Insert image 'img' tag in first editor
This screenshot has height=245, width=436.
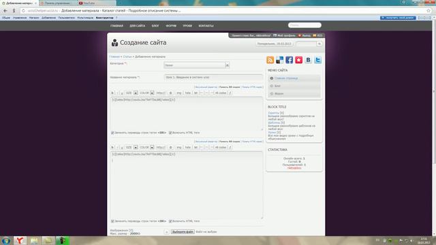click(178, 93)
